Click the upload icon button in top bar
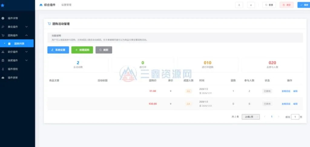The width and height of the screenshot is (310, 147). click(239, 5)
